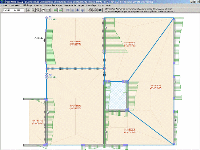Activate the zoom in magnifier tool
The image size is (200, 150).
33,10
